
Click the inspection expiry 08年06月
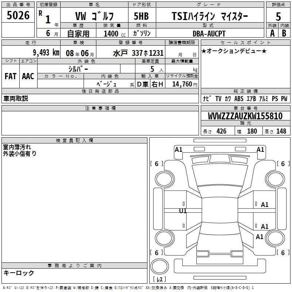(x=80, y=53)
